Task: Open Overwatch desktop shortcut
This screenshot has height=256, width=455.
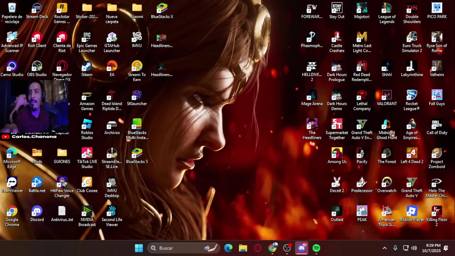Action: pos(387,185)
